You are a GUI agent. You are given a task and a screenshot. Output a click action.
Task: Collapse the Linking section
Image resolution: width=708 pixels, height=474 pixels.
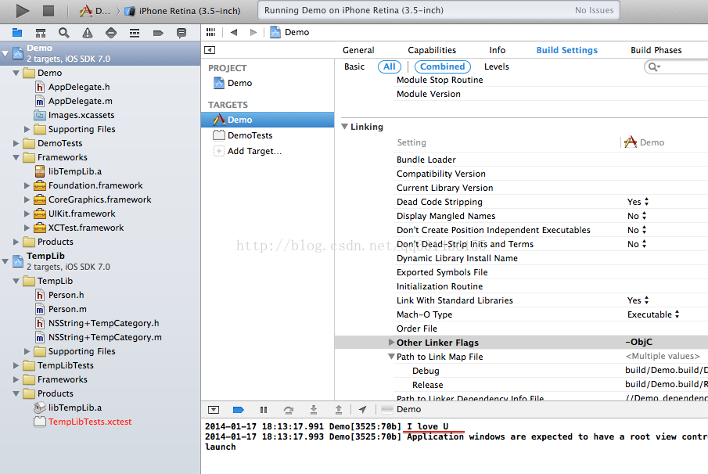pos(345,127)
